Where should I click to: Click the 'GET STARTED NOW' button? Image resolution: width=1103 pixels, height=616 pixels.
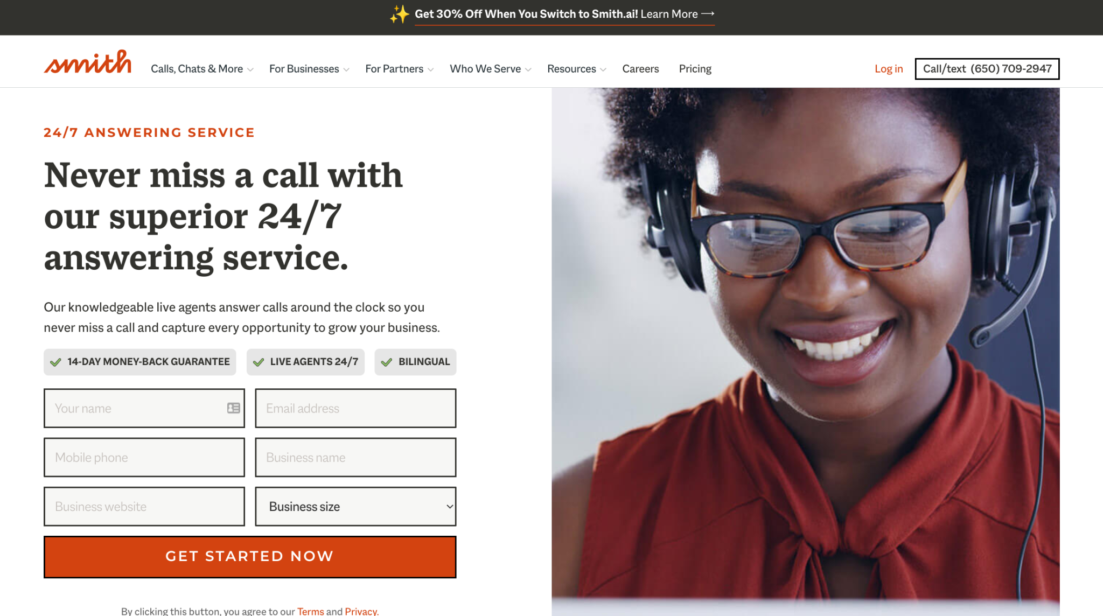pyautogui.click(x=250, y=556)
